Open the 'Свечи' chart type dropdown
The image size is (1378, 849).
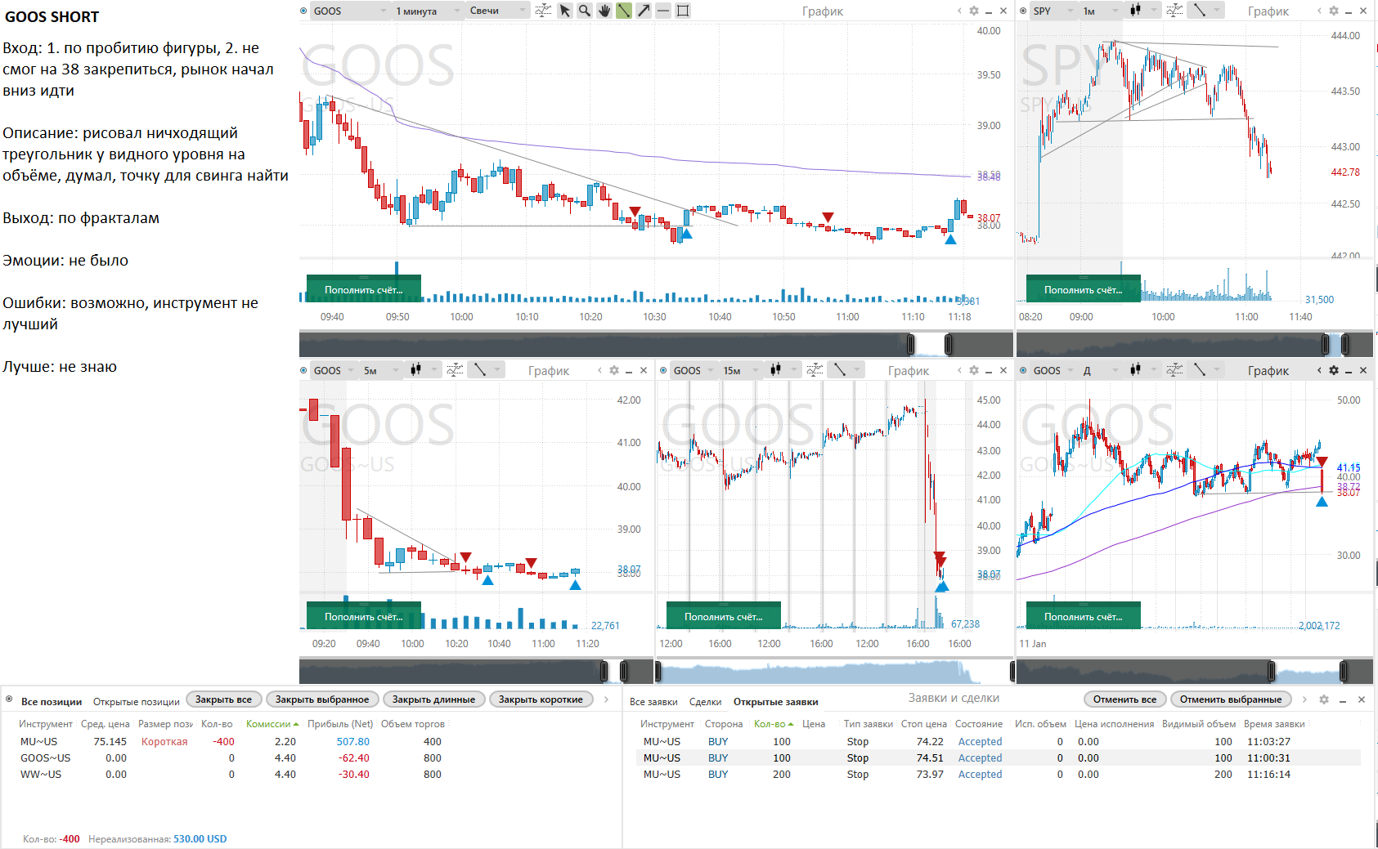(499, 11)
